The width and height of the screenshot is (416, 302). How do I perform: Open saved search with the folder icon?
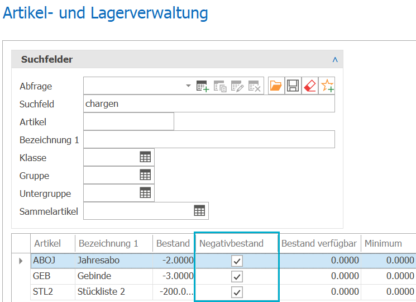tap(276, 86)
